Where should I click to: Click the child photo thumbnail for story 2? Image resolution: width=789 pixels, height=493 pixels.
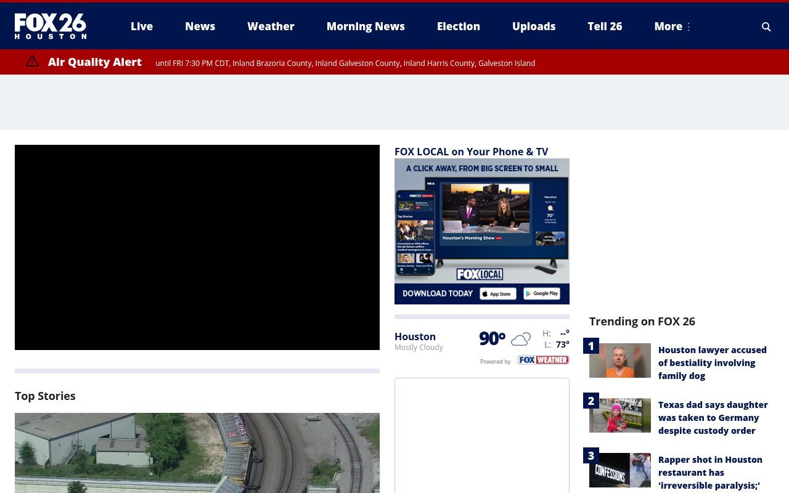(620, 415)
